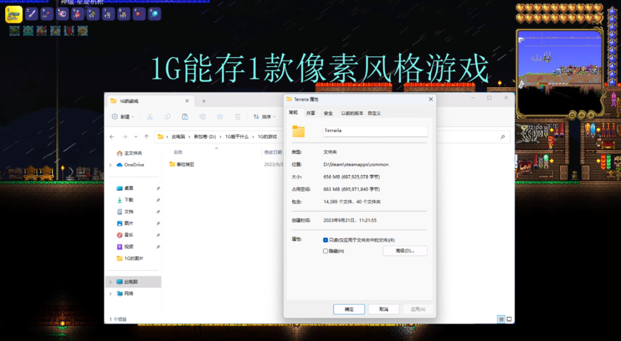
Task: Click the Paste clipboard icon in Explorer
Action: tap(185, 117)
